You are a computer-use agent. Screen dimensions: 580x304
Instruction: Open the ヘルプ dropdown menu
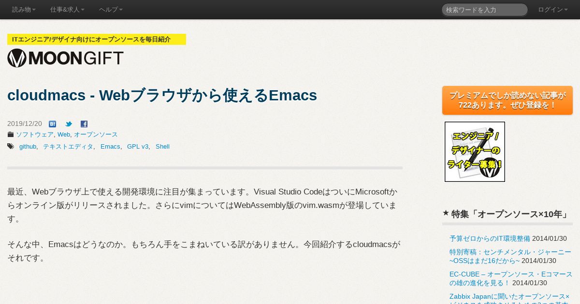pyautogui.click(x=111, y=10)
